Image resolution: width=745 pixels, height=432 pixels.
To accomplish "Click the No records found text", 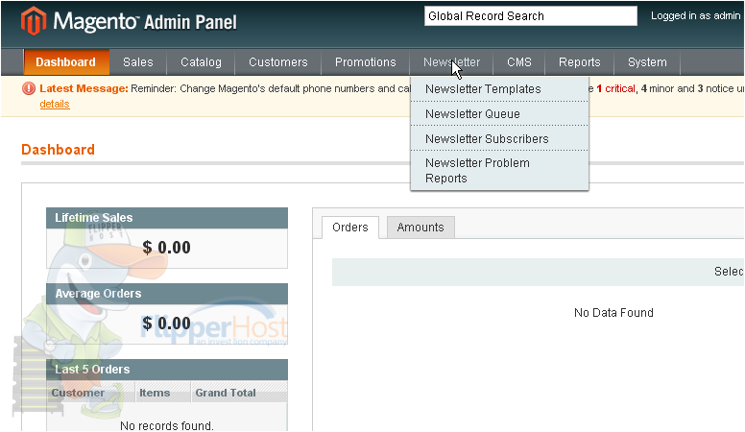I will coord(167,425).
